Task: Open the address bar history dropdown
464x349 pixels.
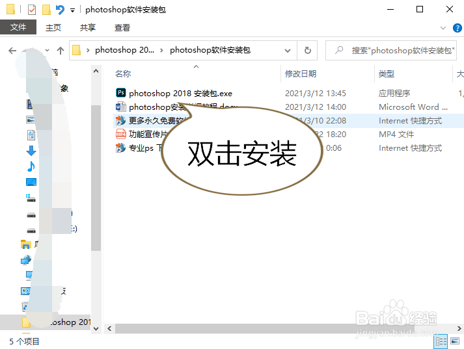Action: [x=288, y=51]
